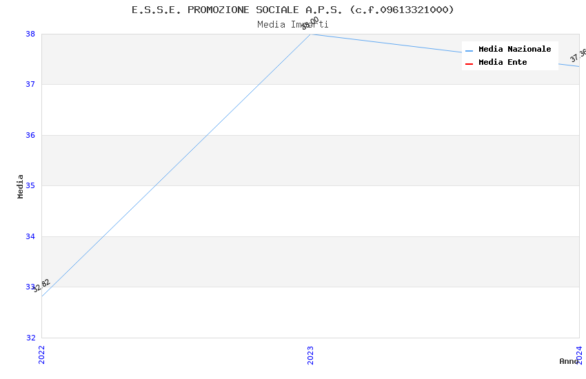Click the y-axis value 37
The height and width of the screenshot is (379, 586).
click(x=30, y=84)
